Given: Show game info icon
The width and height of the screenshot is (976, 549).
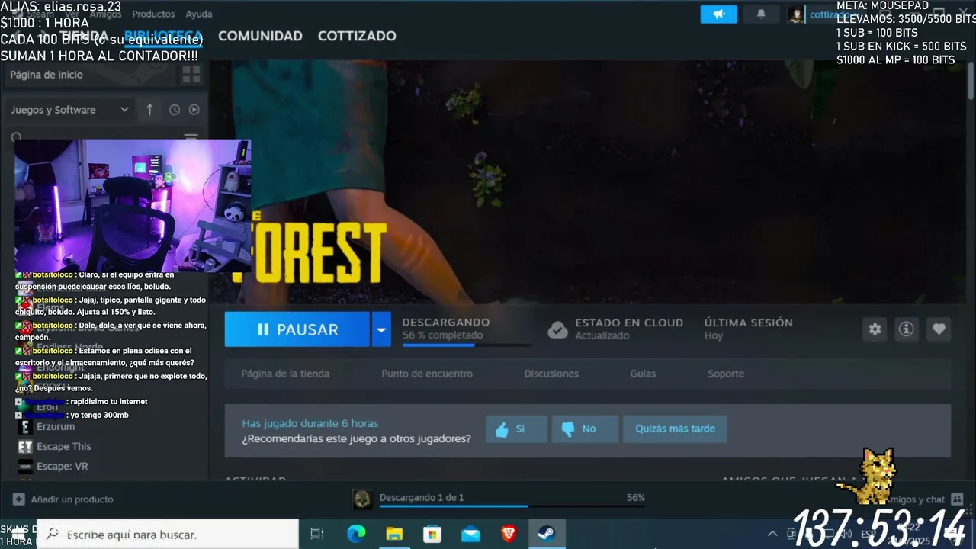Looking at the screenshot, I should click(x=906, y=329).
